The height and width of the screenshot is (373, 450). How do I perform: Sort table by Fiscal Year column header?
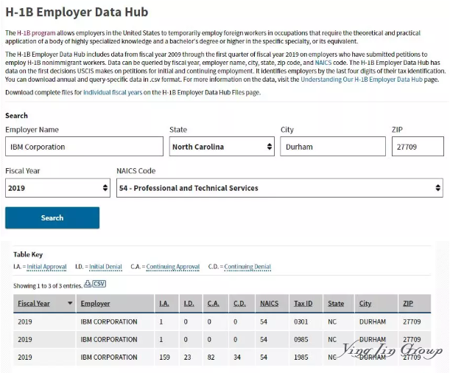34,303
